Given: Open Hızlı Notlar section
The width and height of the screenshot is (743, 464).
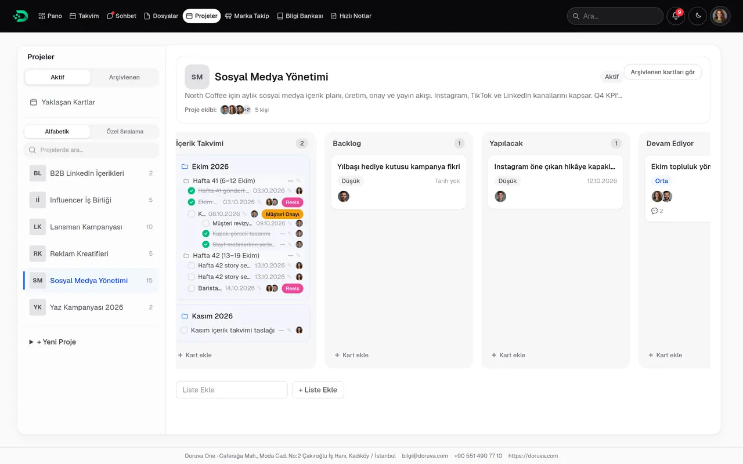Looking at the screenshot, I should (351, 16).
